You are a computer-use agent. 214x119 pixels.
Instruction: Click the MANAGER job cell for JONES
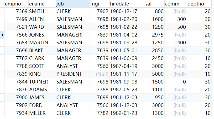69,35
